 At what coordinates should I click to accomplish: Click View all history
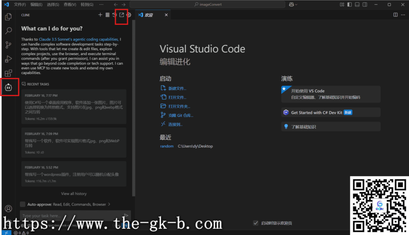tap(74, 194)
